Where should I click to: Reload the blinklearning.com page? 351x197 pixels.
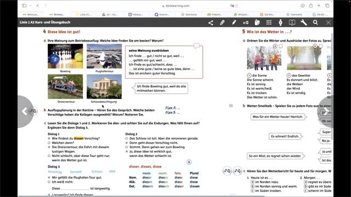tap(236, 6)
